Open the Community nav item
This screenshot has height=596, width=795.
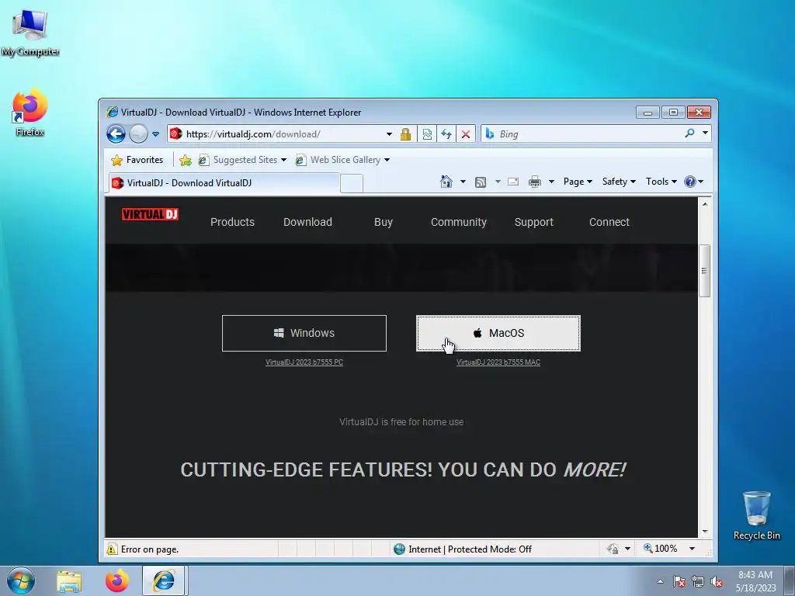pos(458,222)
